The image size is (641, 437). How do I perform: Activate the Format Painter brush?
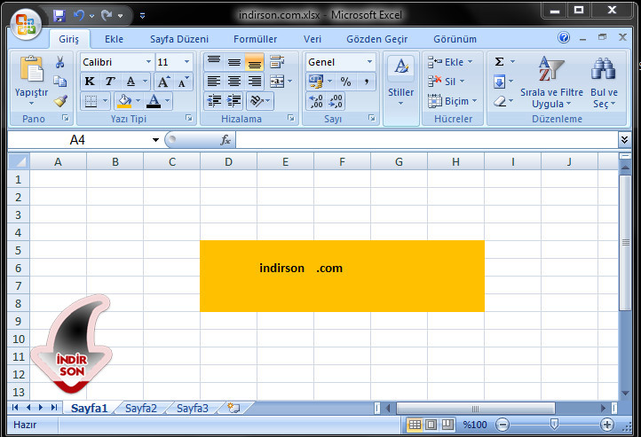[x=60, y=100]
